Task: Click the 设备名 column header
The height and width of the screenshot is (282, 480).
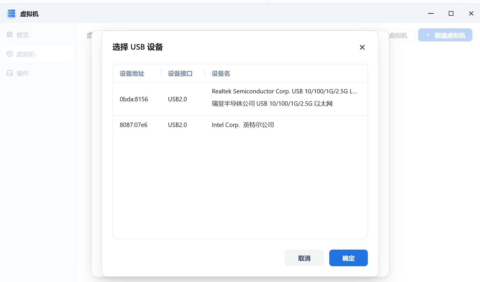Action: tap(221, 74)
